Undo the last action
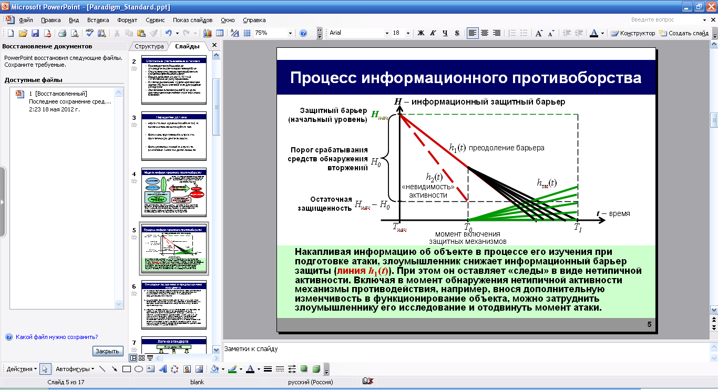Image resolution: width=718 pixels, height=390 pixels. [168, 33]
